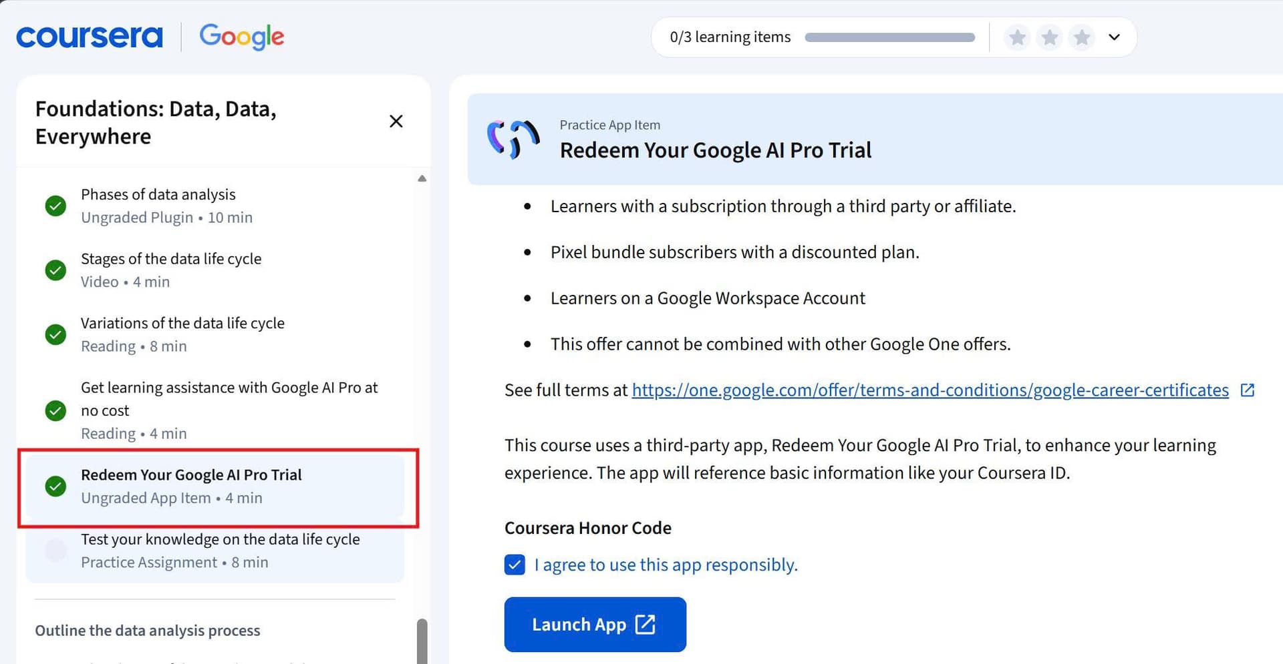Viewport: 1283px width, 664px height.
Task: Open Variations of the data life cycle reading
Action: (215, 334)
